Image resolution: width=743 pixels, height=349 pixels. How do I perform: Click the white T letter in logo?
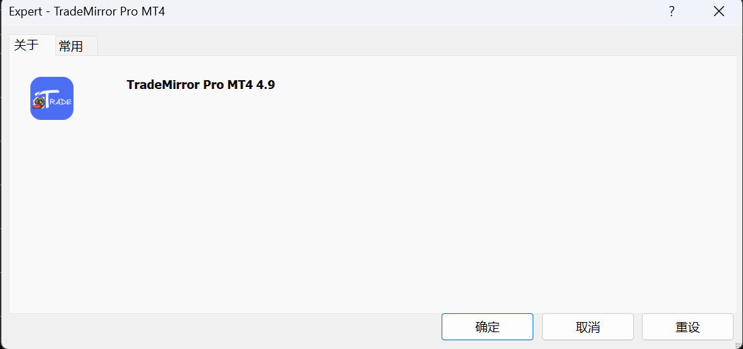(47, 98)
